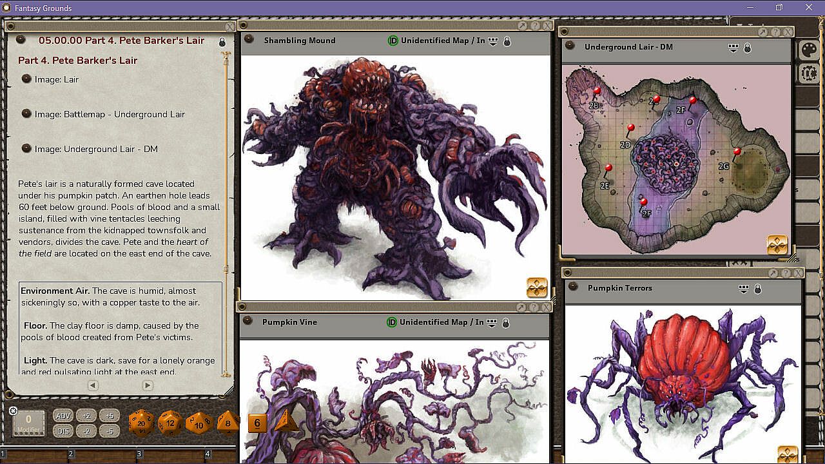Toggle the lock on Pumpkin Vine image

pyautogui.click(x=506, y=323)
